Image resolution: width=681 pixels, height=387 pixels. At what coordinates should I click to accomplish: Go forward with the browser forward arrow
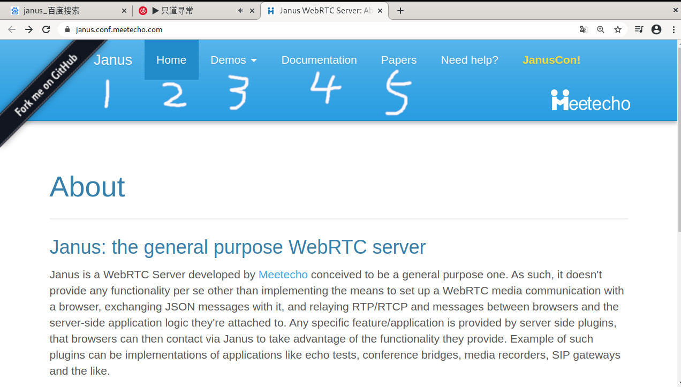[x=29, y=29]
